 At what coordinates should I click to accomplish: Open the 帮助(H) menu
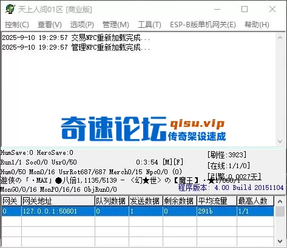pyautogui.click(x=257, y=25)
